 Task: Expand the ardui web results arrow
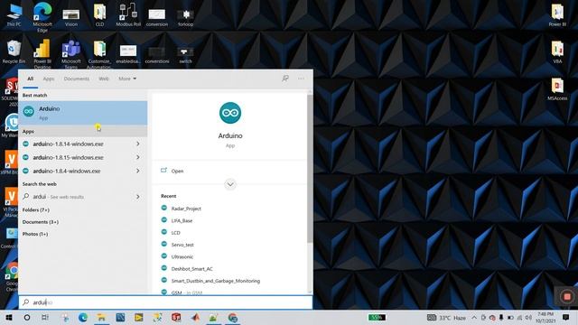point(138,197)
